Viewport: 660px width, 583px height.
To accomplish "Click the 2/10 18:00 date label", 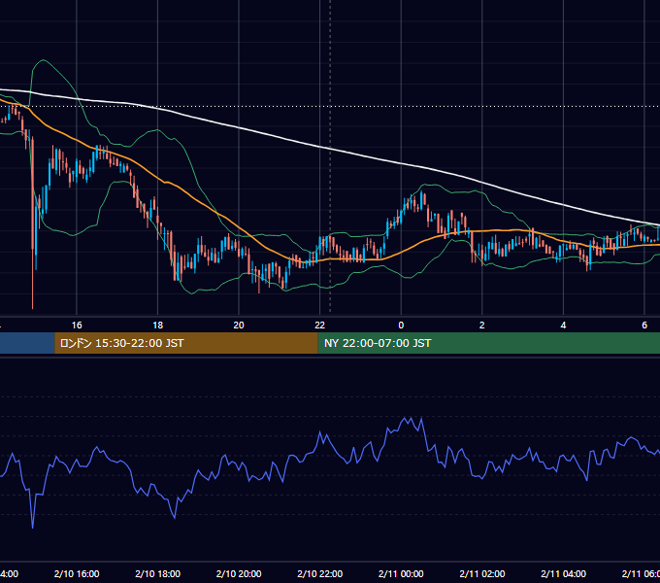I will point(158,573).
